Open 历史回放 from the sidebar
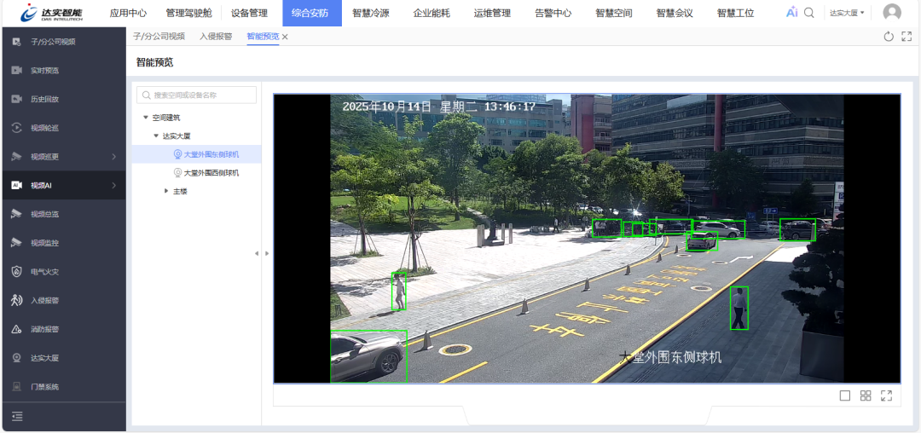The image size is (921, 433). [x=63, y=99]
